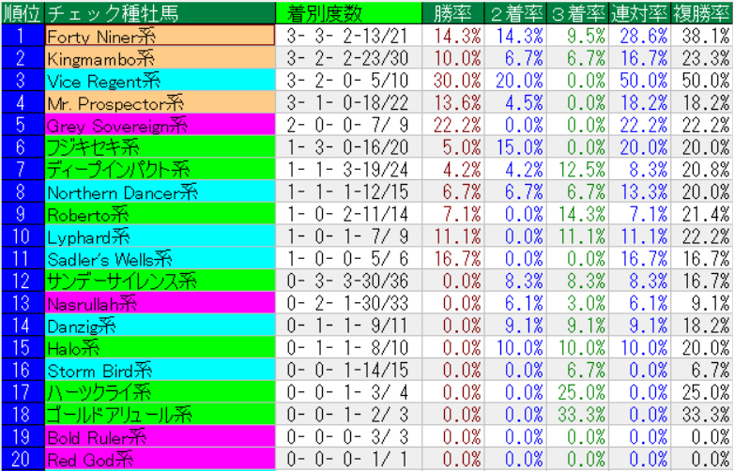Click the 1- 0- 2-11/14 record cell
The width and height of the screenshot is (734, 471).
(x=349, y=214)
